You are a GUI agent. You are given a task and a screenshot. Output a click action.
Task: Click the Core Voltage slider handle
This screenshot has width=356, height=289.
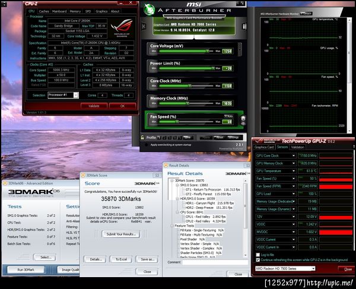(x=208, y=51)
